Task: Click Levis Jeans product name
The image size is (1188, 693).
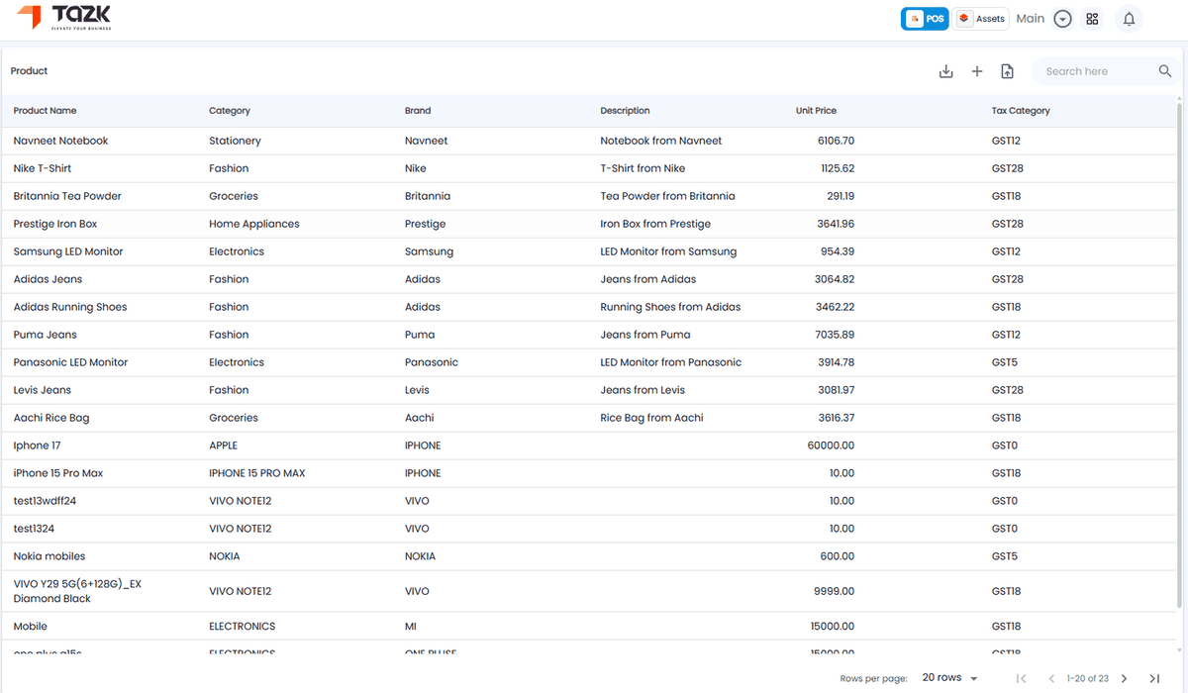Action: [x=43, y=390]
